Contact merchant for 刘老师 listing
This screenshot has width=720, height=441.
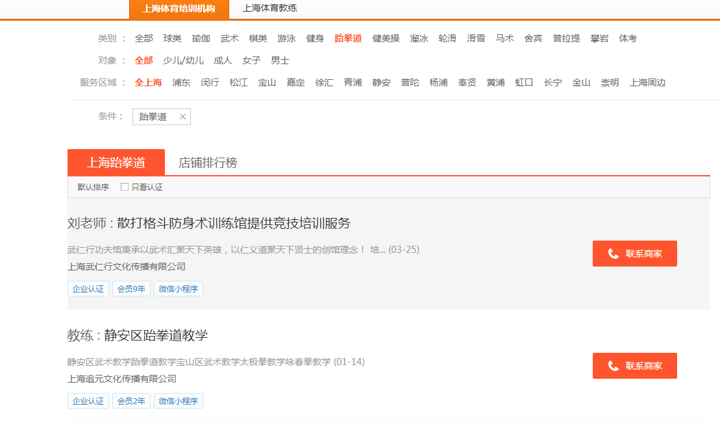click(634, 254)
